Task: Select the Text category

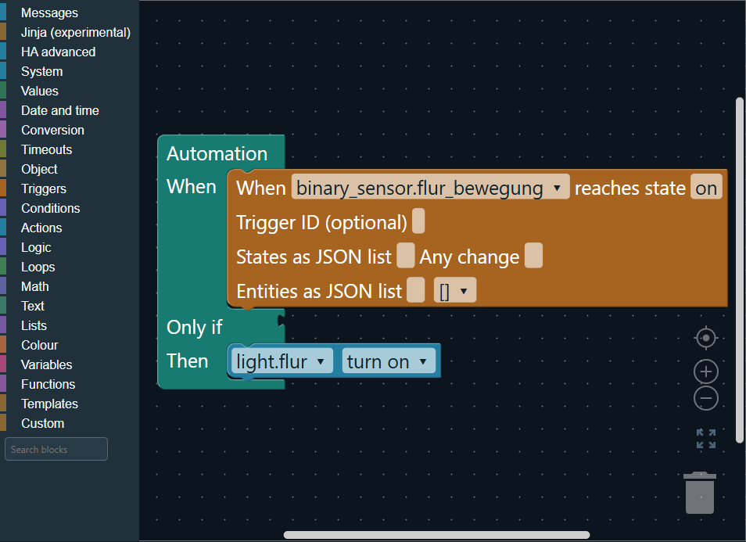Action: (x=70, y=306)
